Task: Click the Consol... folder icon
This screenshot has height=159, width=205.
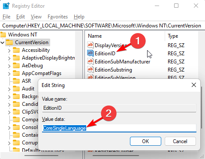Action: click(x=16, y=127)
